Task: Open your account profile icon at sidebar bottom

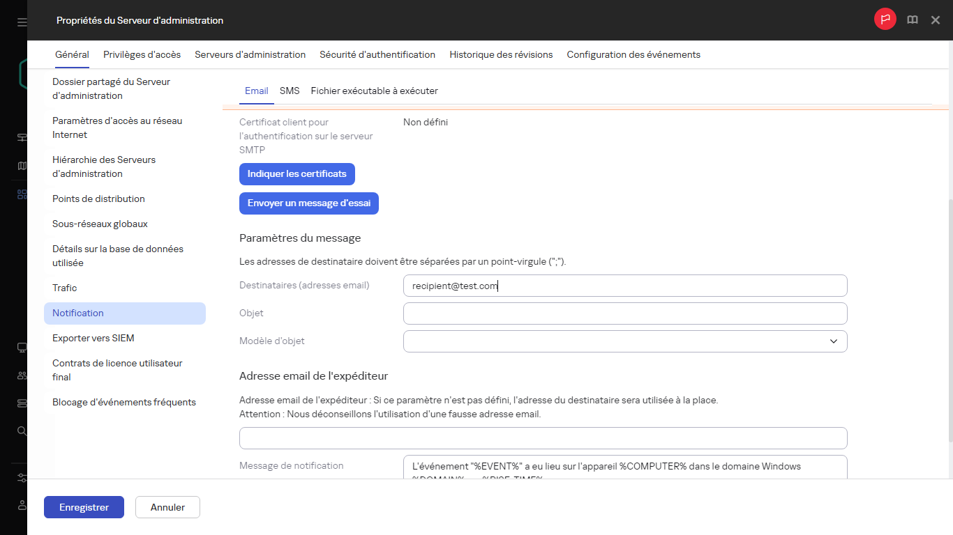Action: tap(21, 505)
